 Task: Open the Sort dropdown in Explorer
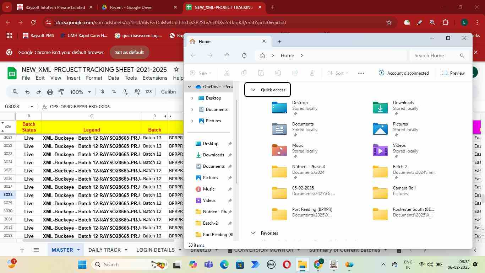pos(338,73)
